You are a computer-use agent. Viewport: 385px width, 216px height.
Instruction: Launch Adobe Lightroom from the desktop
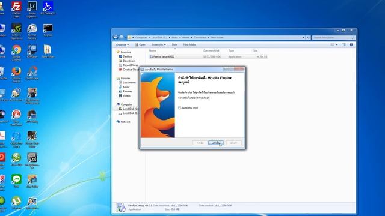[x=32, y=10]
